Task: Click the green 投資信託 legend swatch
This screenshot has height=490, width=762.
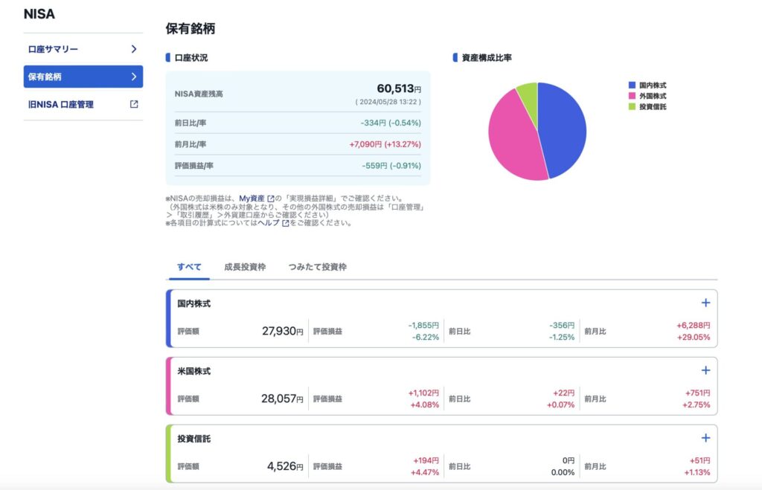Action: pos(632,106)
